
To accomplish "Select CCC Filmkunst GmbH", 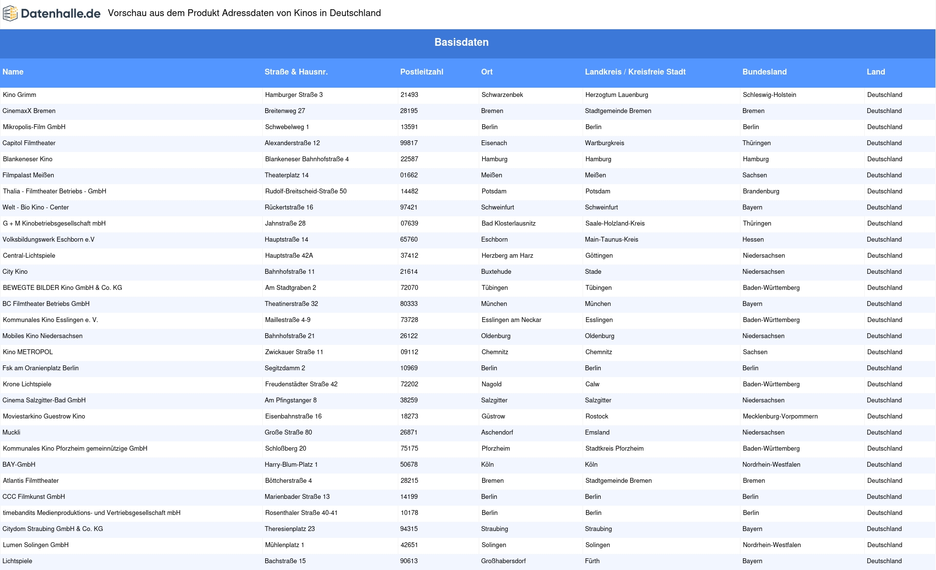I will [x=34, y=497].
